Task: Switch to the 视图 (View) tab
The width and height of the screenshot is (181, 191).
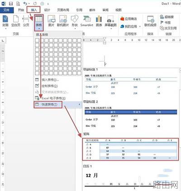Action: point(119,10)
